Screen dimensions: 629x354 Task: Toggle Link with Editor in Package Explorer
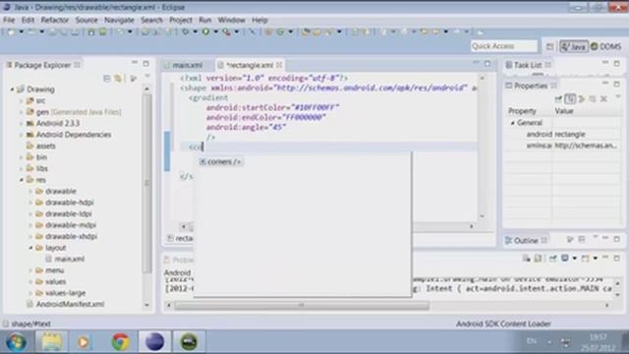coord(118,79)
